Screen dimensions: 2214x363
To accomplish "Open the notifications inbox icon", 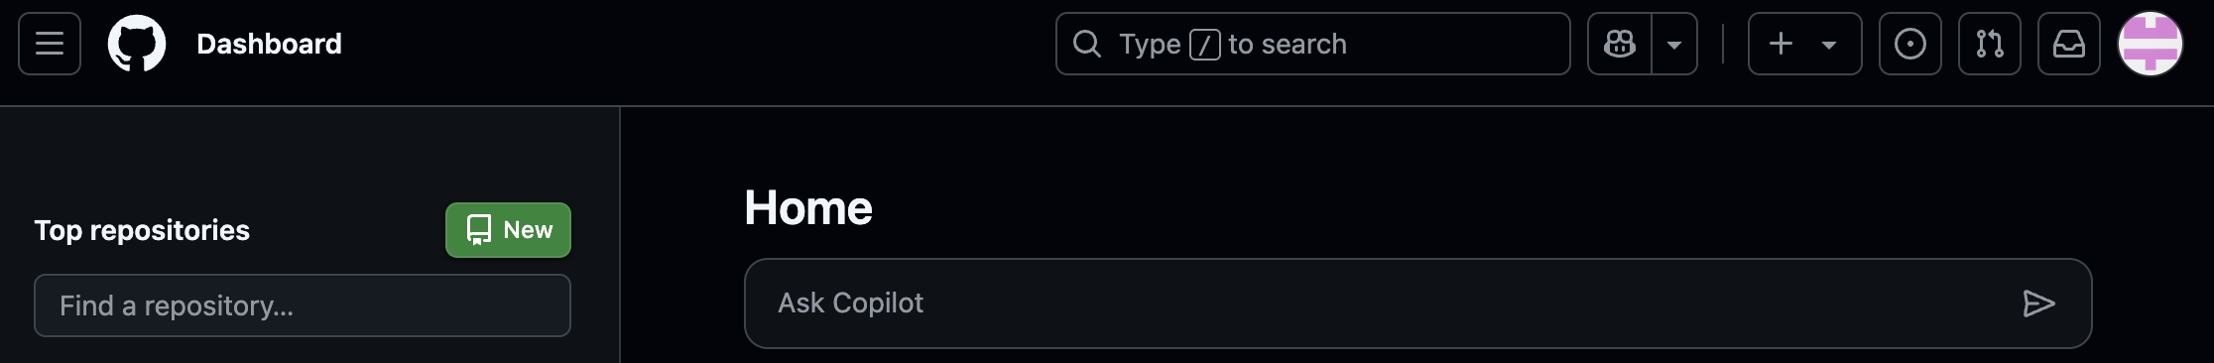I will point(2069,44).
